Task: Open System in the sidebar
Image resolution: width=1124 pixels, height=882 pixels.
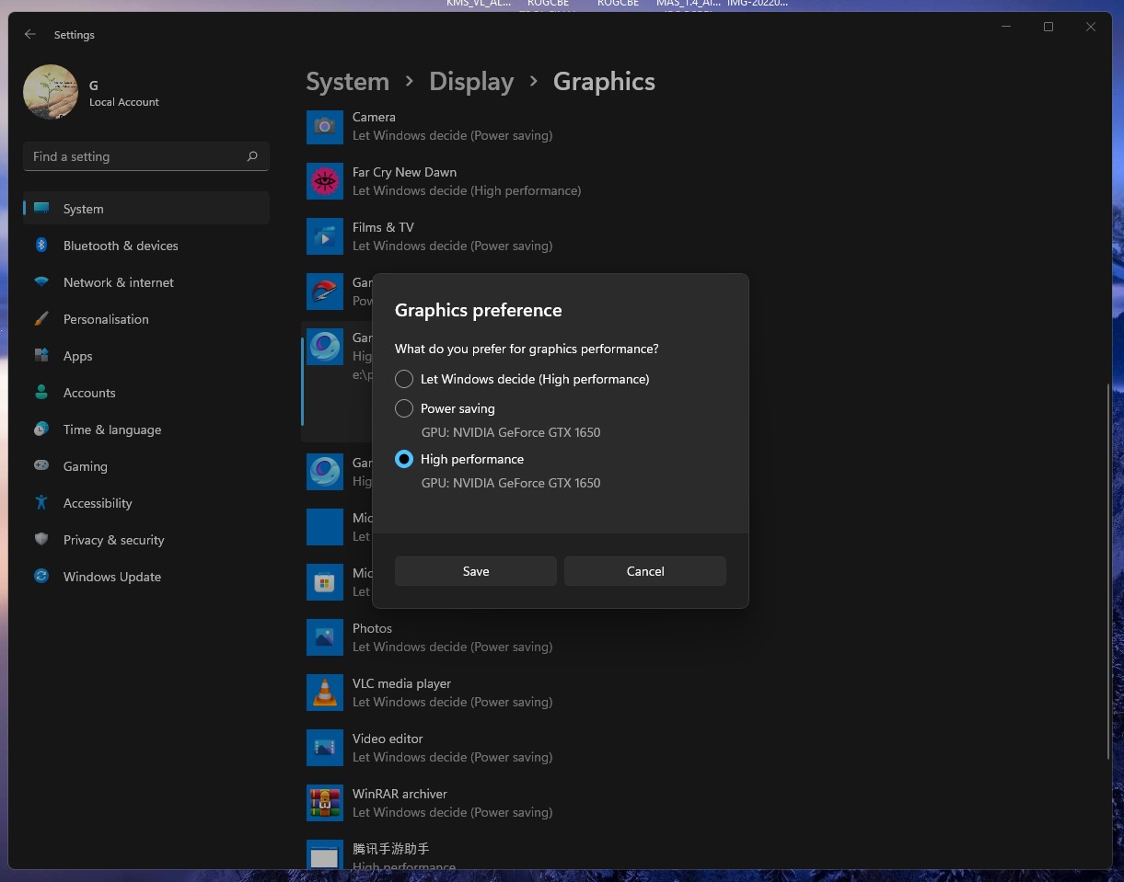Action: [x=146, y=209]
